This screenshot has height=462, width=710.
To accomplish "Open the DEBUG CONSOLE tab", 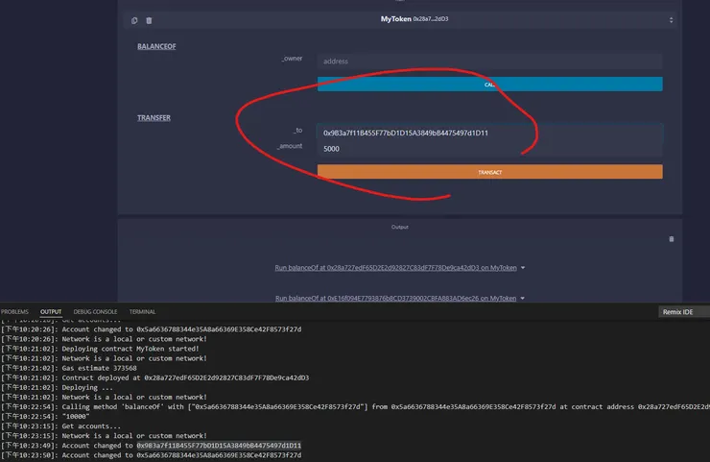I will 95,312.
